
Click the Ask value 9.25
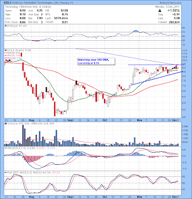point(40,10)
